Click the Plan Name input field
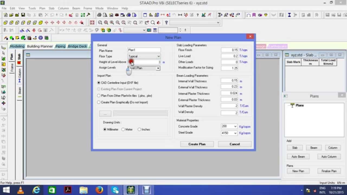This screenshot has width=347, height=195. point(144,50)
